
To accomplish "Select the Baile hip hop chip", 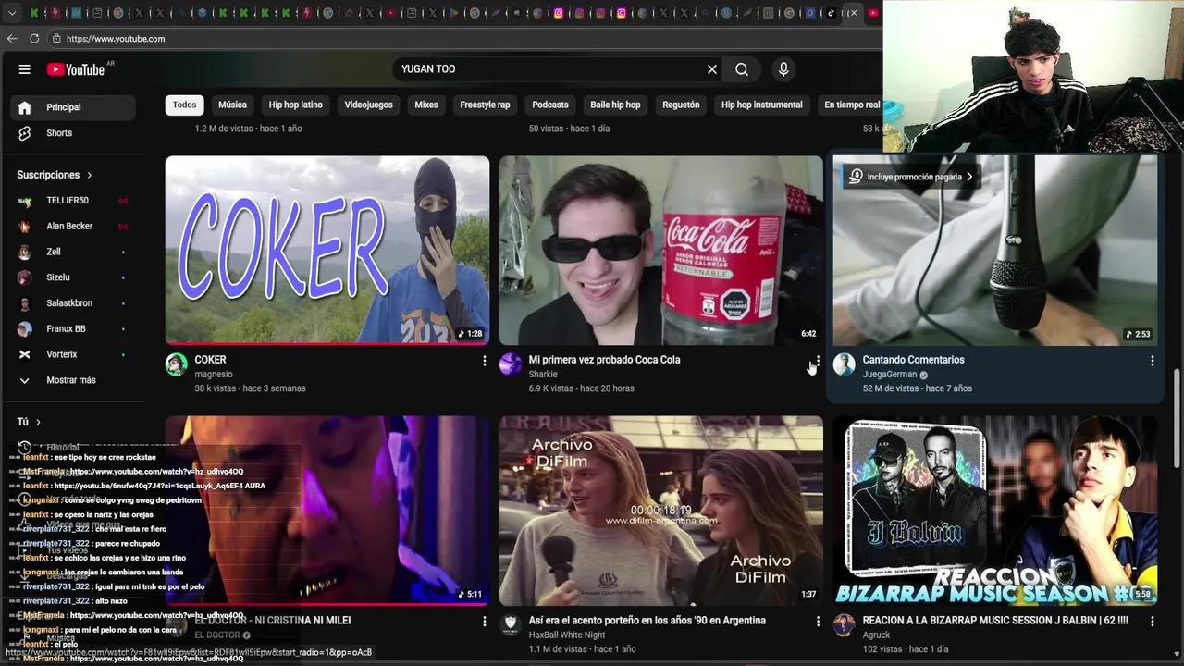I will (x=615, y=105).
